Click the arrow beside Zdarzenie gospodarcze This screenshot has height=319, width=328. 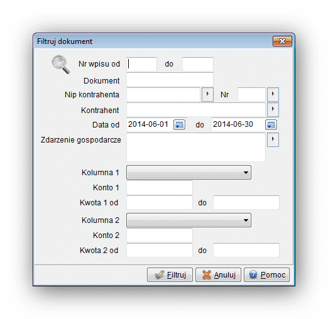tap(273, 139)
